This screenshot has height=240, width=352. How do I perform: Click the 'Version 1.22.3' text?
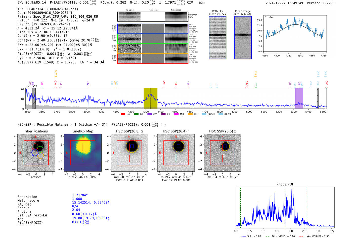tap(321, 3)
